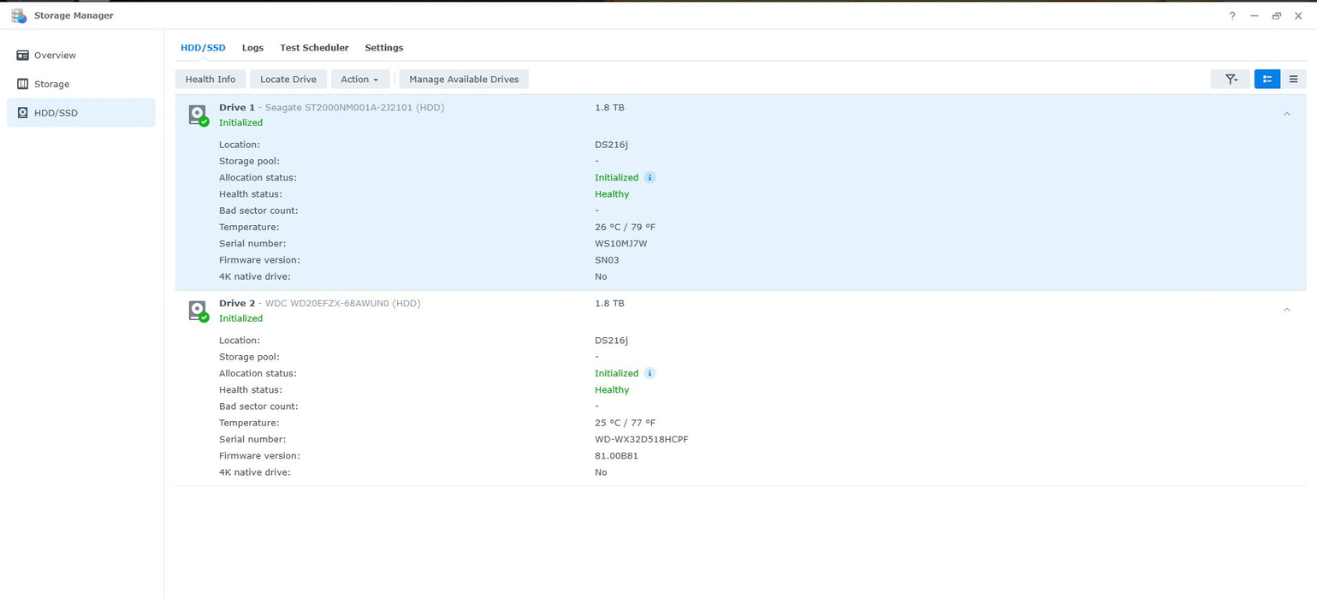Open the Test Scheduler tab
The image size is (1317, 599).
[x=314, y=48]
